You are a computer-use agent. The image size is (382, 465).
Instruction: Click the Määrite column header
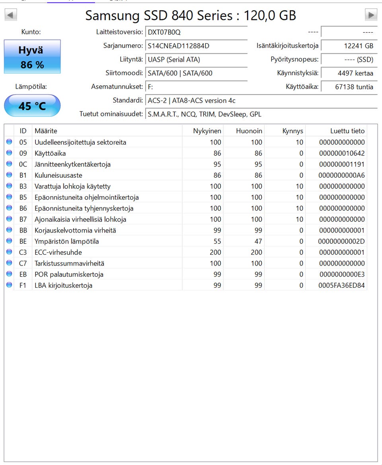click(107, 131)
